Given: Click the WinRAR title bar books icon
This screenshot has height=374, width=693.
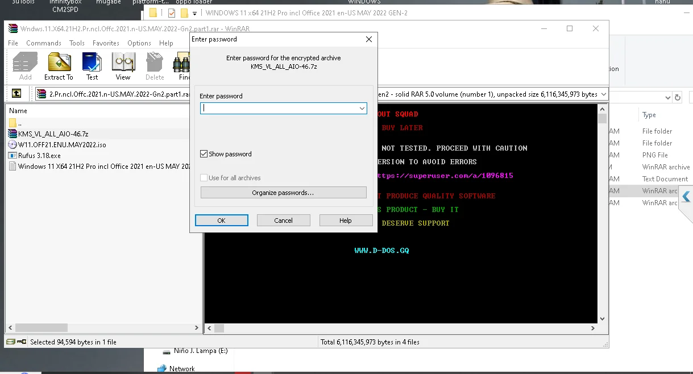Looking at the screenshot, I should [x=13, y=28].
